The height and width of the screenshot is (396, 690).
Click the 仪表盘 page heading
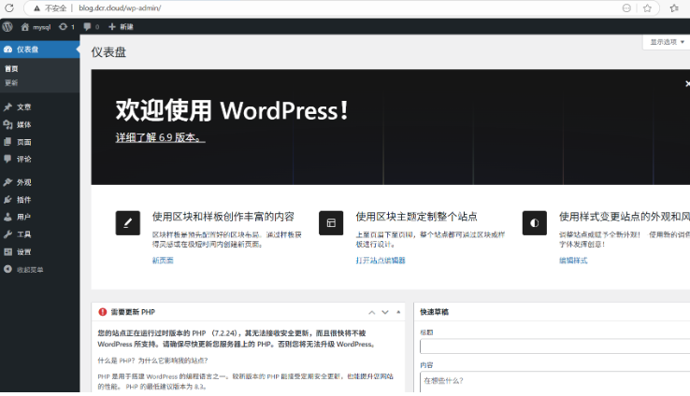tap(108, 52)
